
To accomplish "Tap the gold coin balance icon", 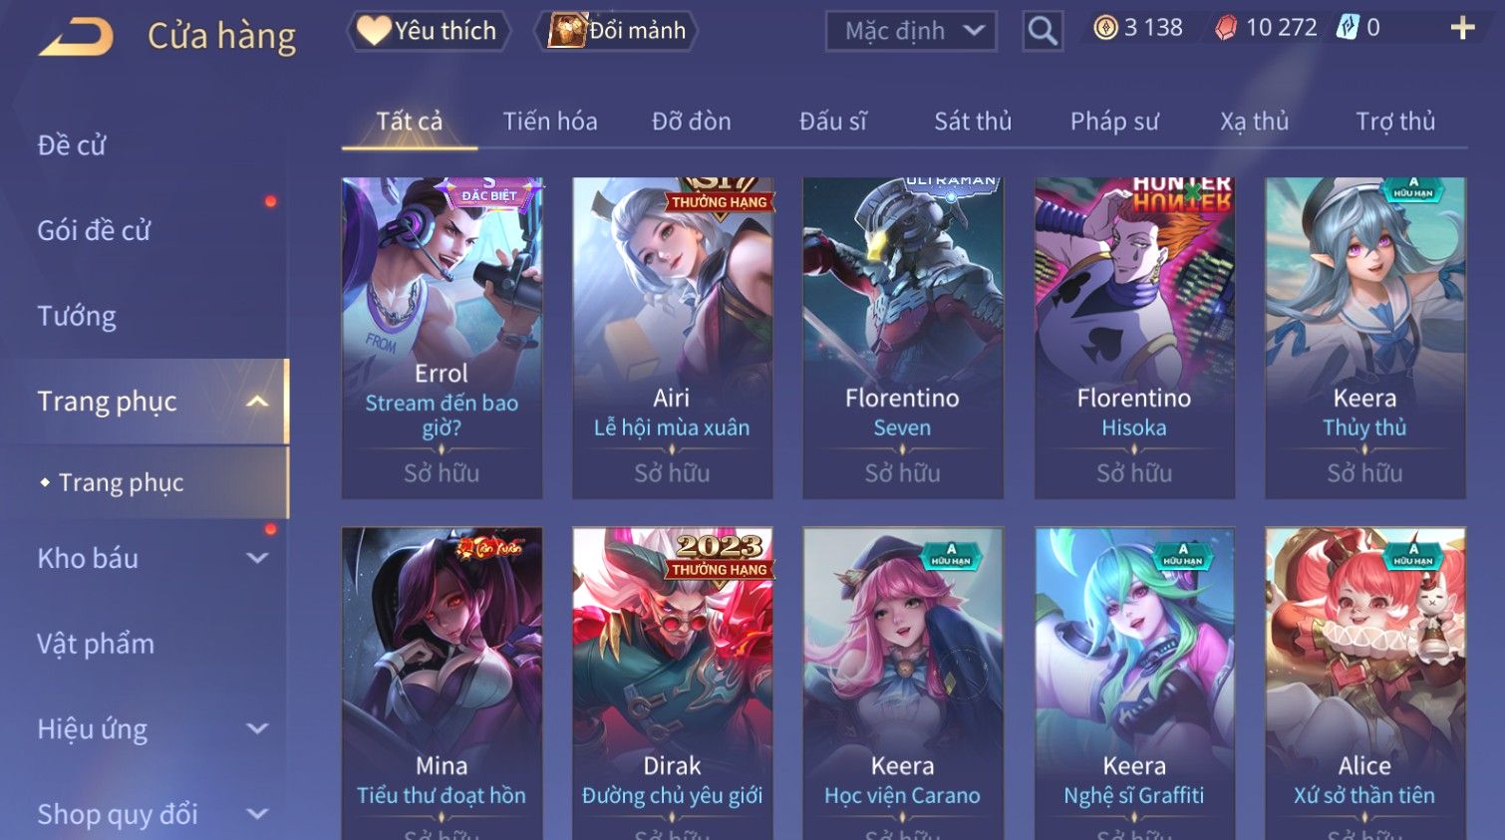I will (1105, 28).
